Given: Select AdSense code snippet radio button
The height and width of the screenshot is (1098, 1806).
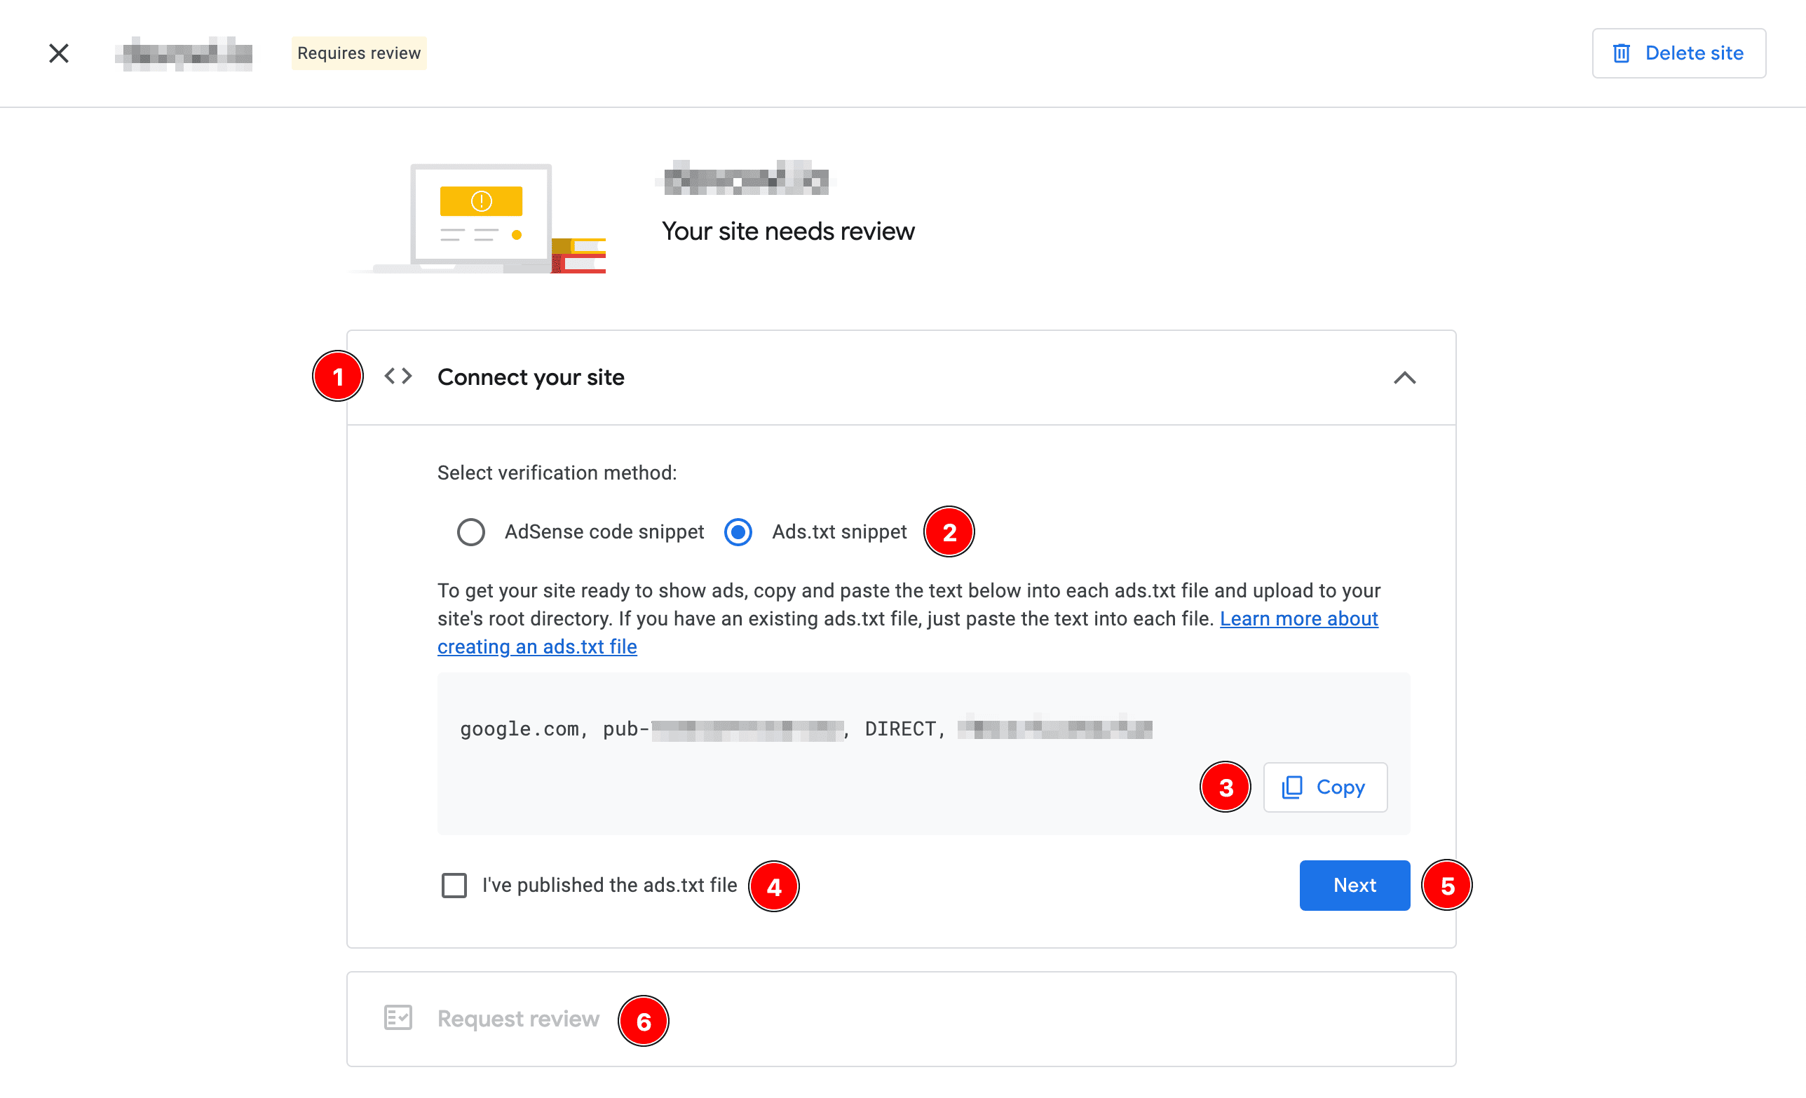Looking at the screenshot, I should (x=470, y=532).
